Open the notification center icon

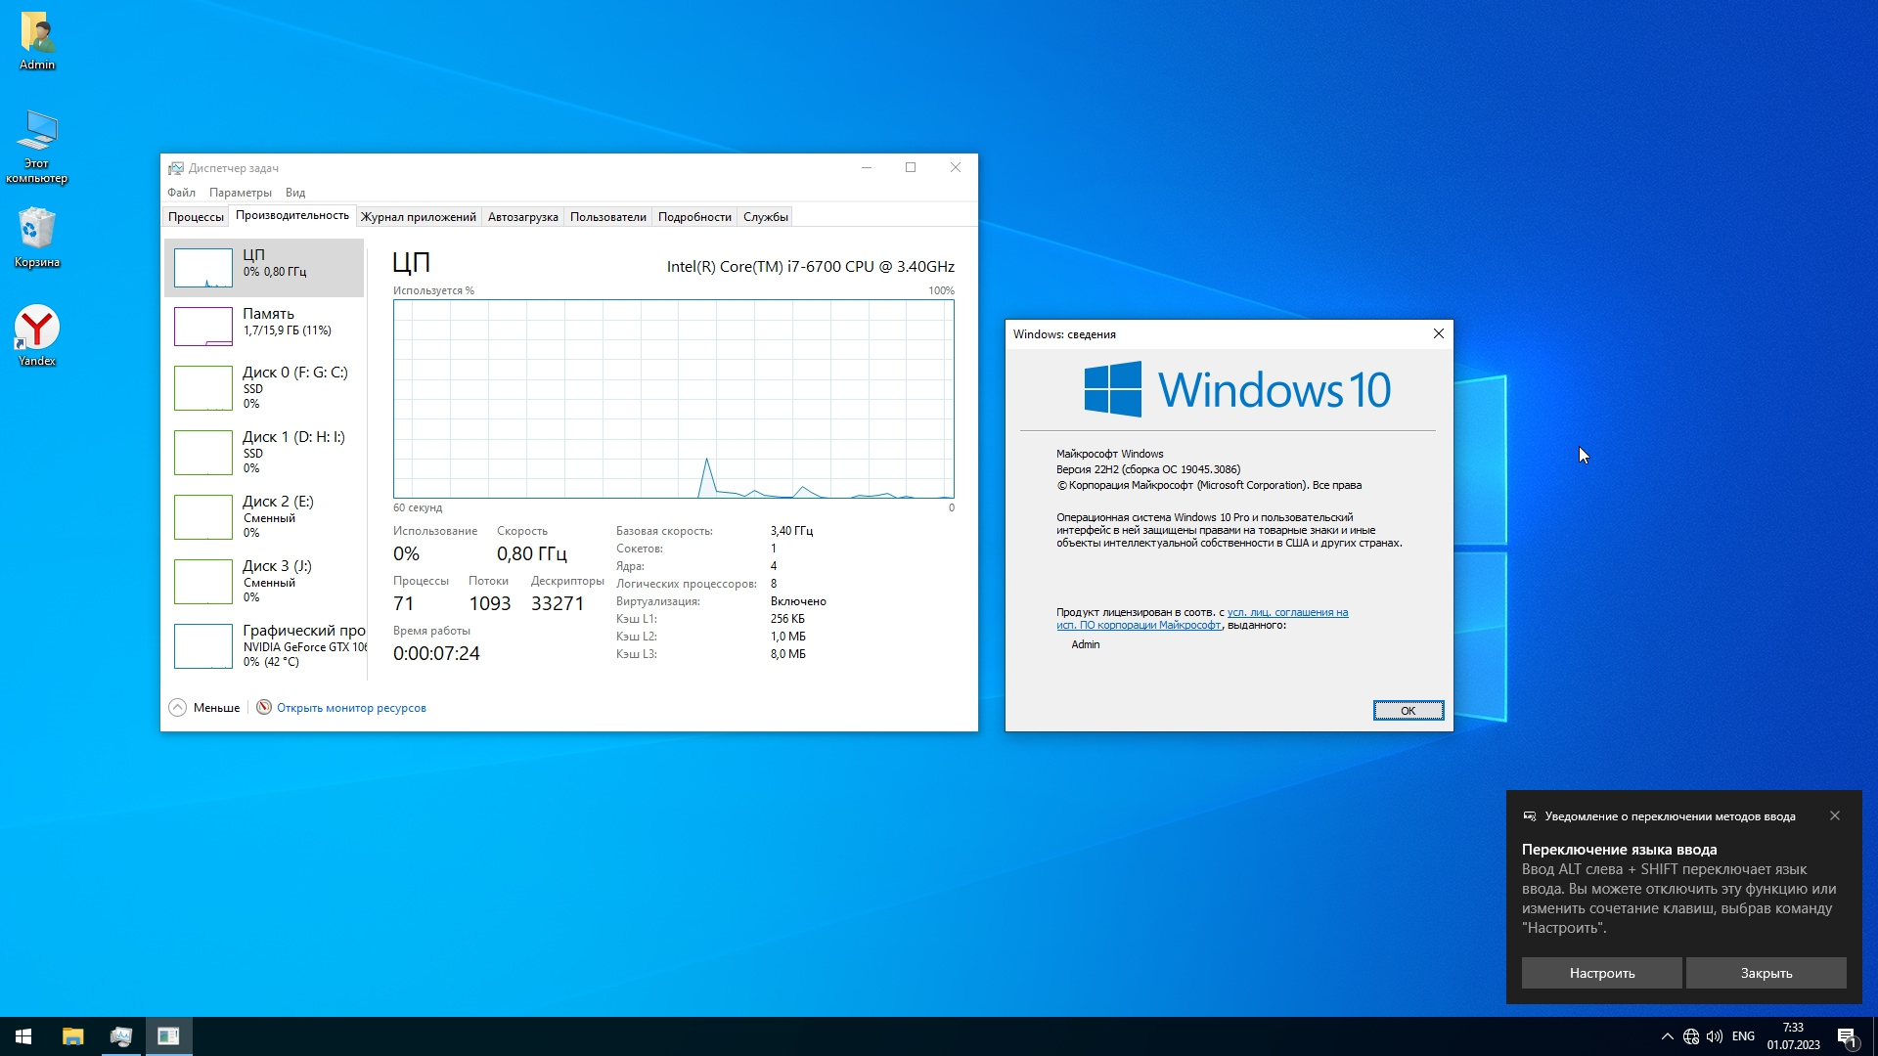pos(1847,1036)
